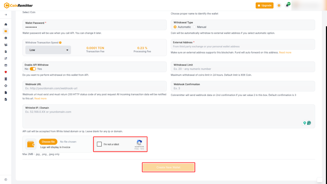The height and width of the screenshot is (184, 327).
Task: Click the Webhook URL input field
Action: [x=95, y=88]
